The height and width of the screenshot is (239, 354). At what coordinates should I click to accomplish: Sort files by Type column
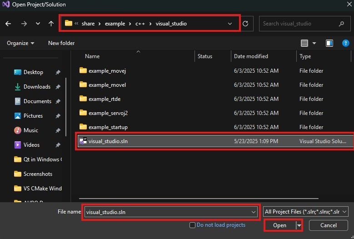tap(305, 56)
